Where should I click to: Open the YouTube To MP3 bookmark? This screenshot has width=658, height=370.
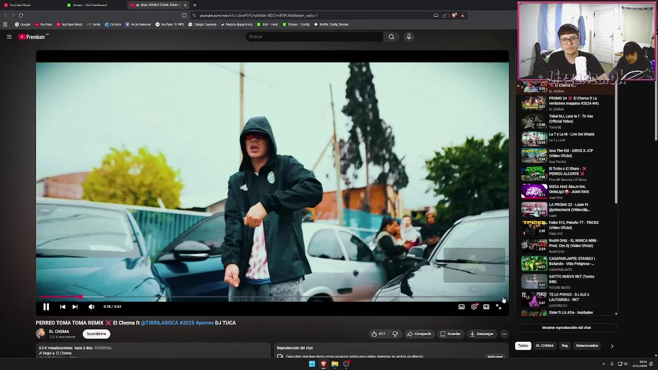(170, 24)
